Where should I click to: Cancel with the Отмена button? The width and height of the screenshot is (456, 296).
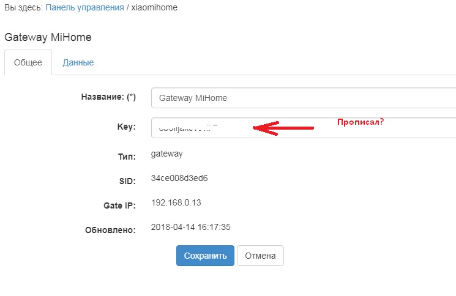click(x=260, y=256)
